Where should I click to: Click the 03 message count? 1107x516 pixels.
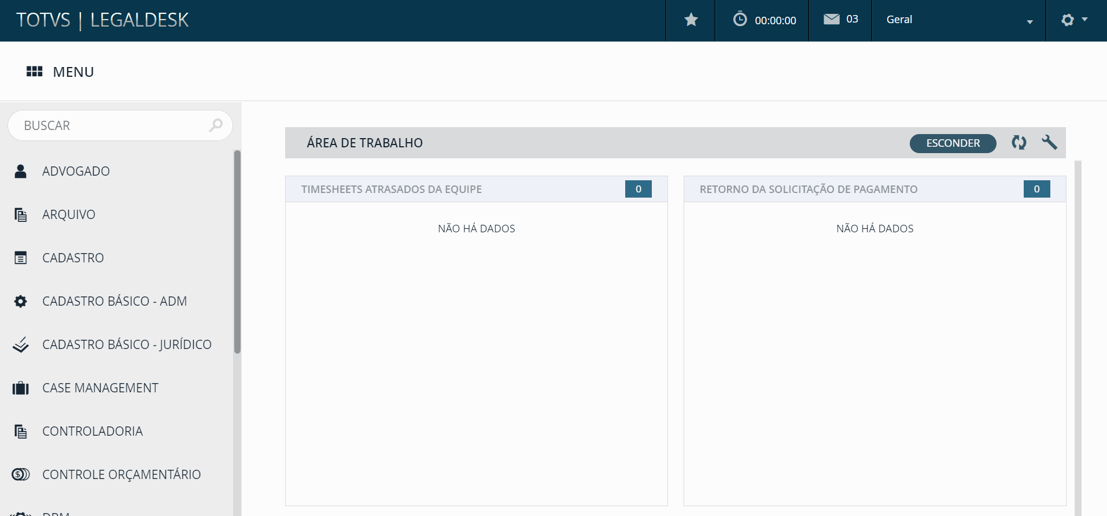pyautogui.click(x=852, y=19)
